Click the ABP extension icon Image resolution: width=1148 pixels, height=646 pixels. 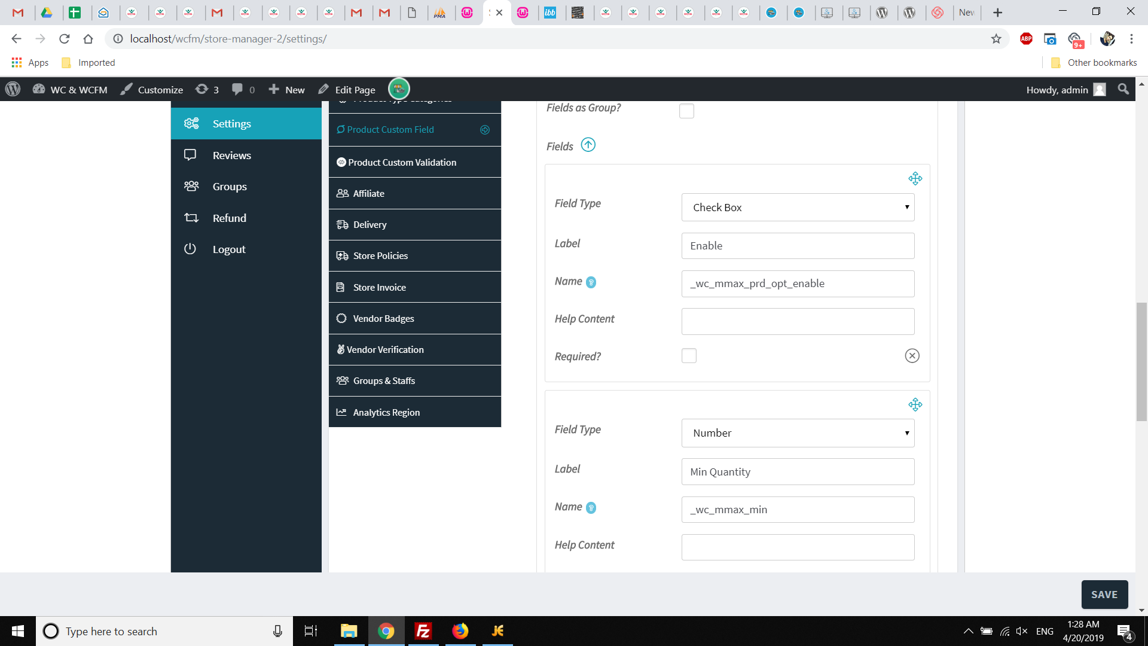[x=1026, y=39]
